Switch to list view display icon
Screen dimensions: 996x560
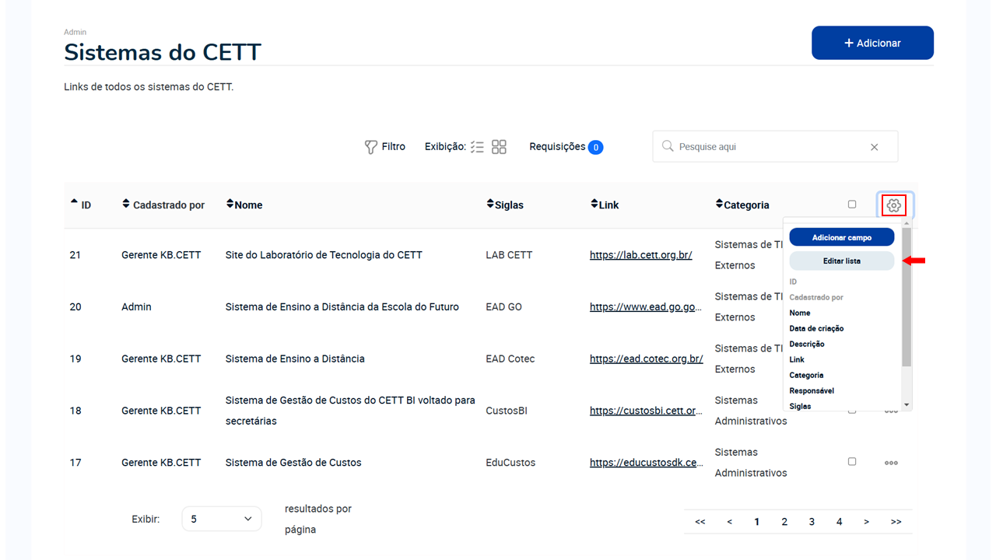pos(477,147)
